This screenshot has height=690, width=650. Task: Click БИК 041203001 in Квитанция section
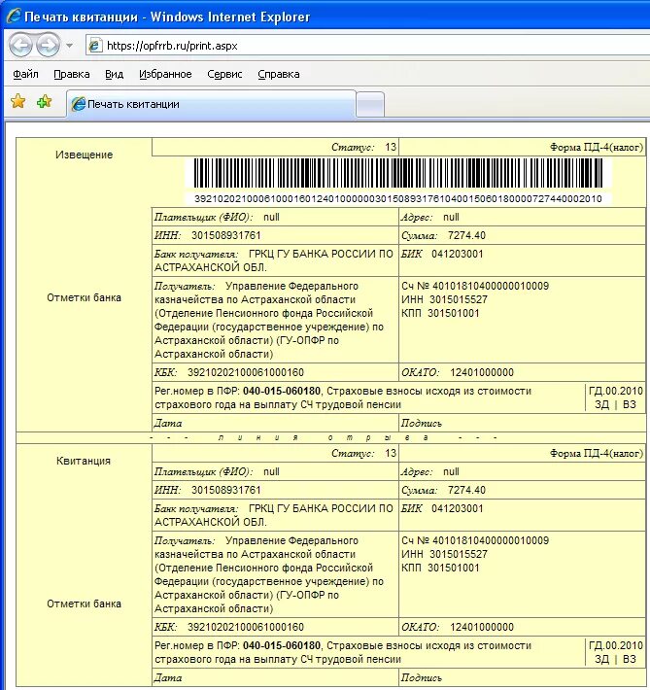442,508
